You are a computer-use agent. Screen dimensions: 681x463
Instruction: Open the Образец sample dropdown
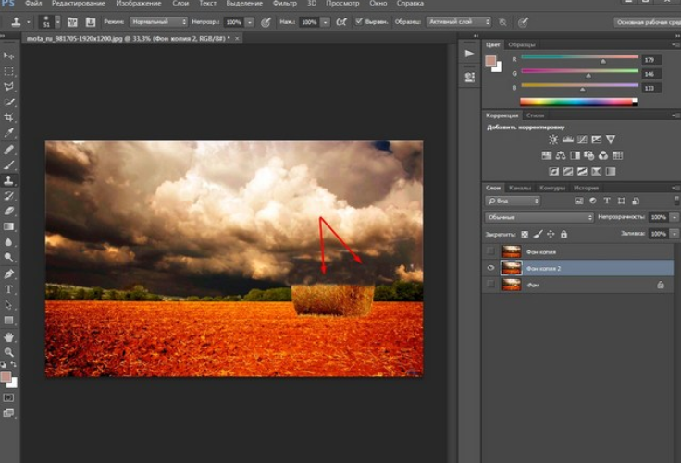click(458, 21)
